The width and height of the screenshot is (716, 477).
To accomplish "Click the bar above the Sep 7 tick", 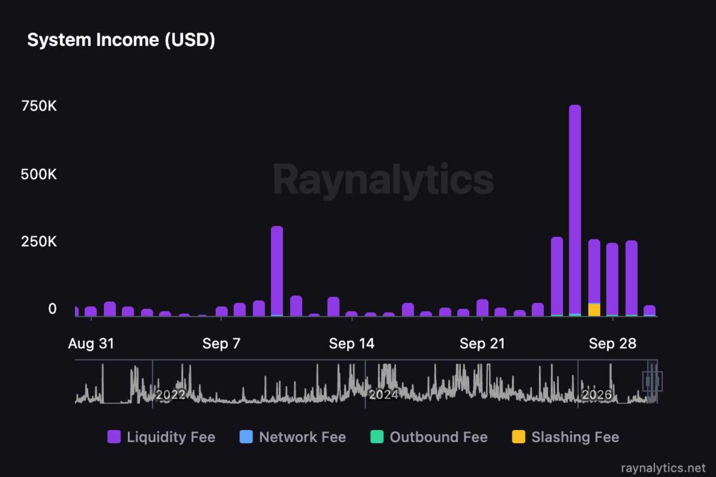I will coord(221,312).
